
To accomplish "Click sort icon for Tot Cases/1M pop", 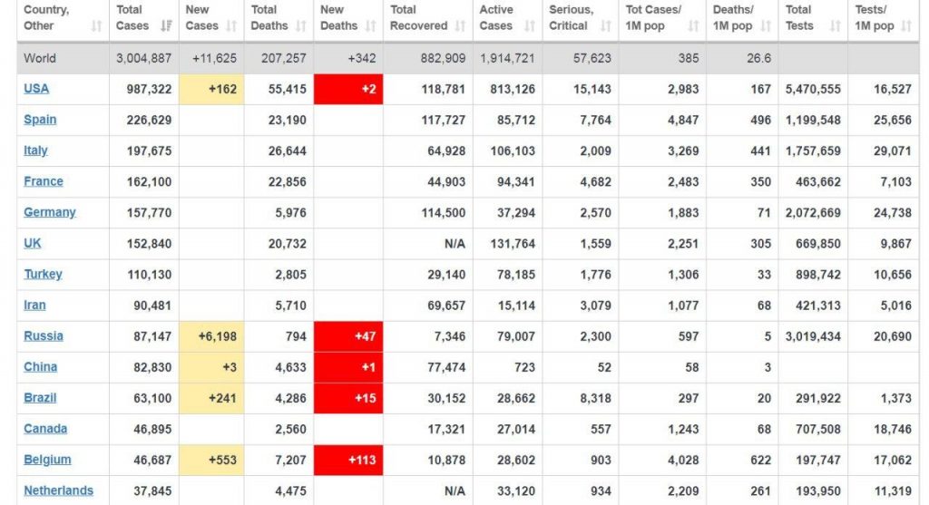I will 692,26.
